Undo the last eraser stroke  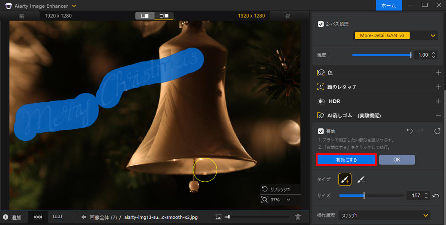[409, 131]
